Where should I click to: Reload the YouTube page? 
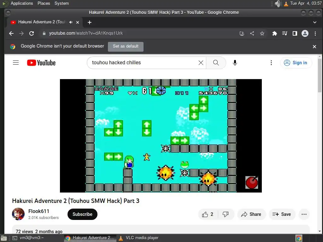click(32, 33)
